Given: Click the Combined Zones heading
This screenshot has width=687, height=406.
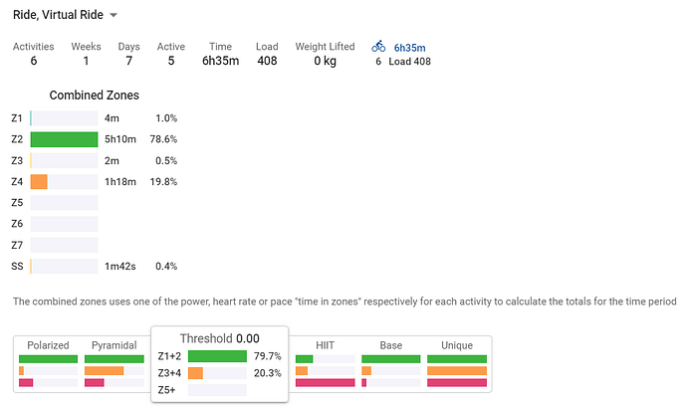Looking at the screenshot, I should (95, 96).
